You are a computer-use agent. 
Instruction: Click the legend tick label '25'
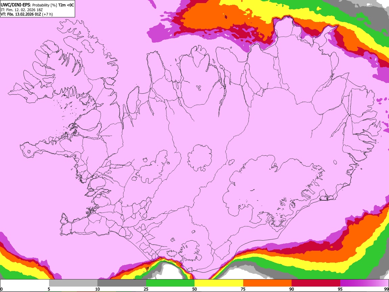(x=146, y=289)
